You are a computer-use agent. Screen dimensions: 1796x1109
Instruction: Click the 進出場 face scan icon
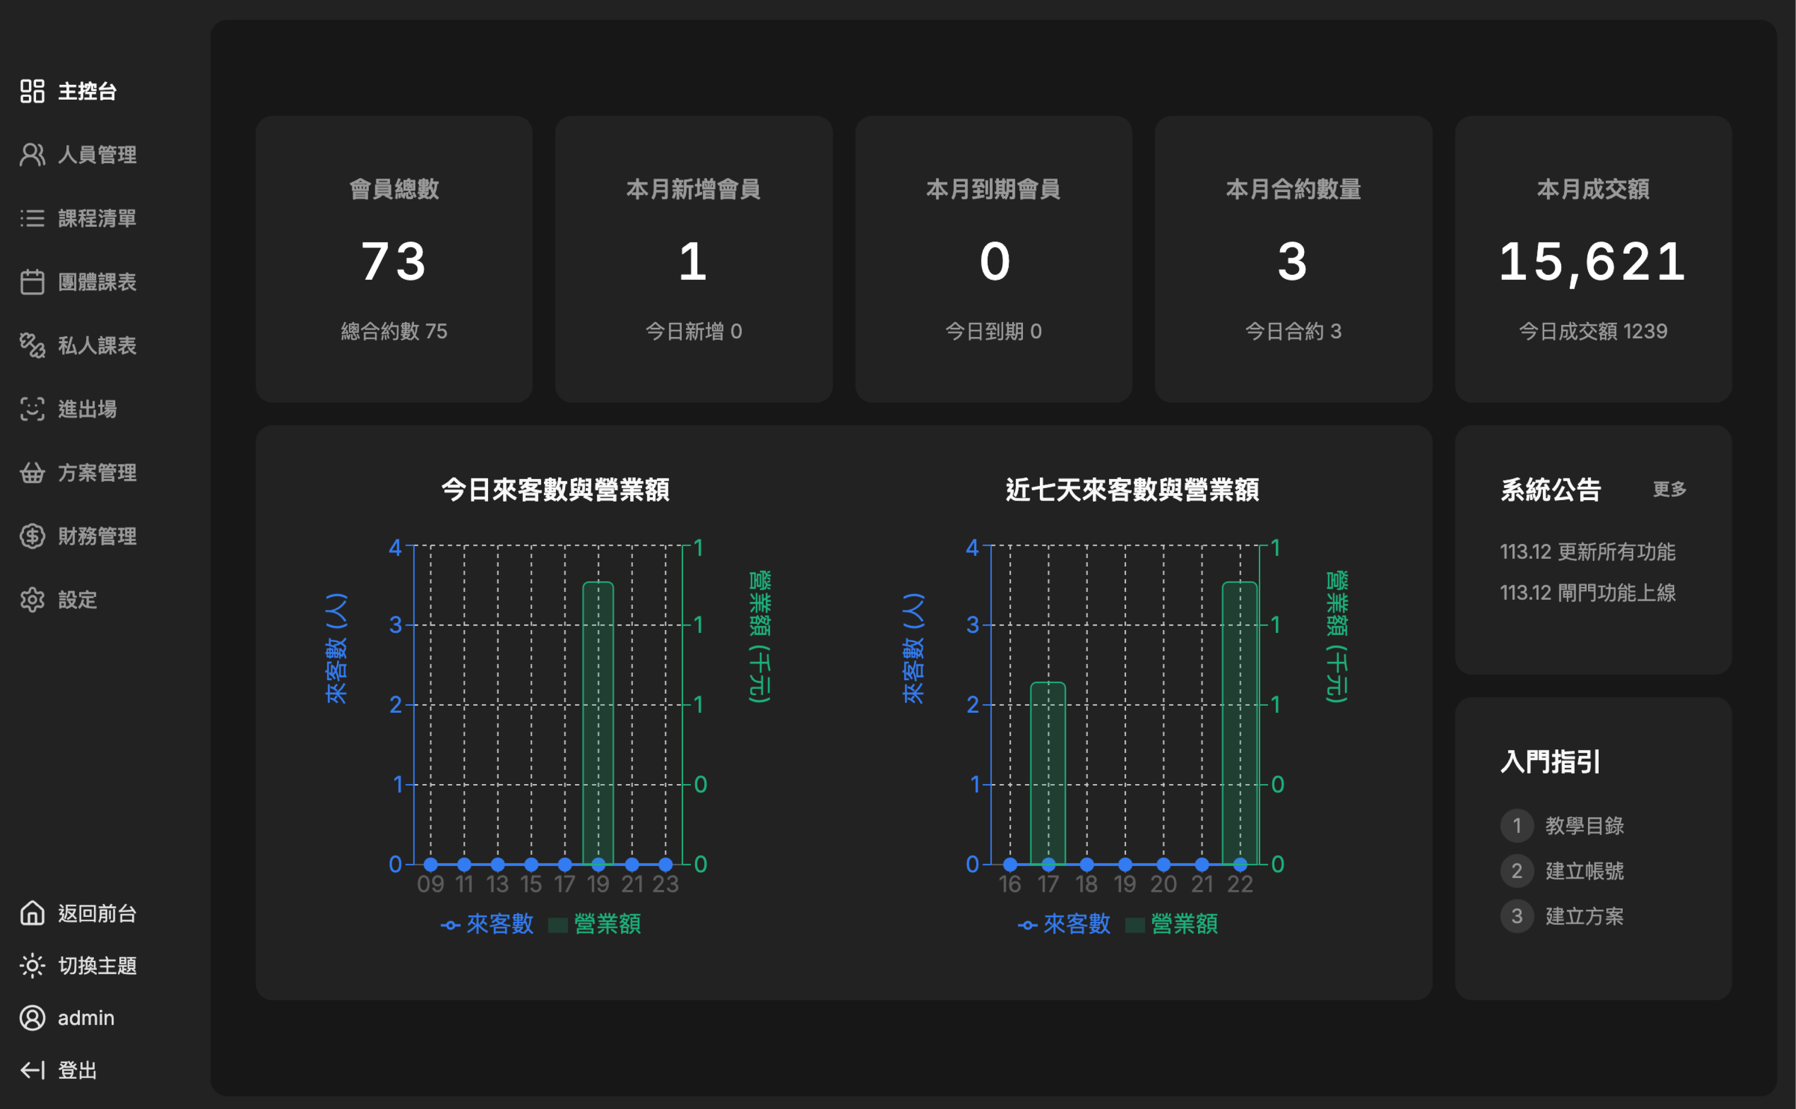click(32, 409)
